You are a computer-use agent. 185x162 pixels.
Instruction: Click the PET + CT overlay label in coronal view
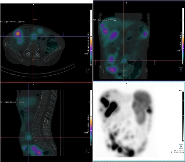(x=105, y=20)
